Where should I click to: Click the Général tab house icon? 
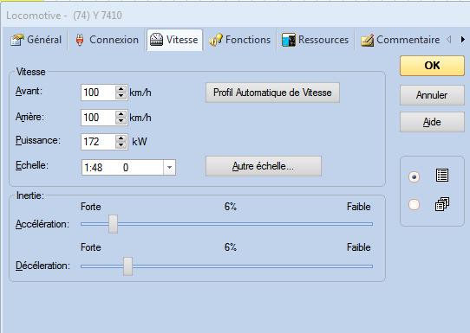16,40
